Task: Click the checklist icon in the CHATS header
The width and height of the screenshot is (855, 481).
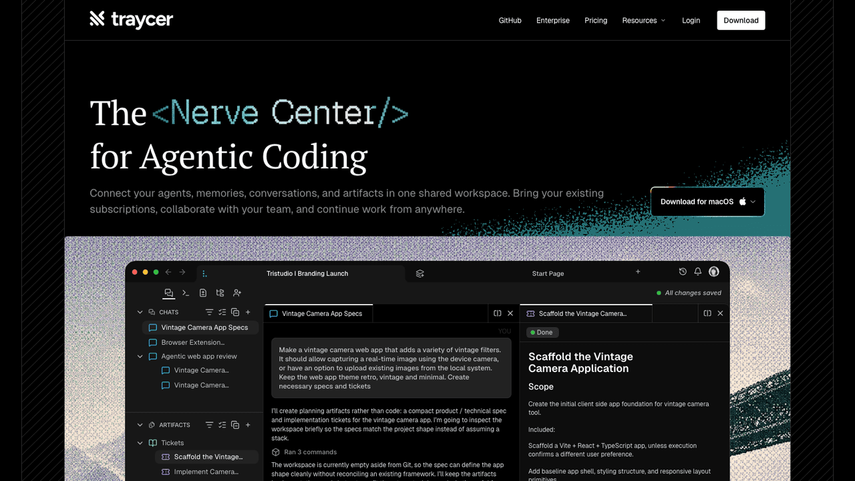Action: tap(222, 312)
